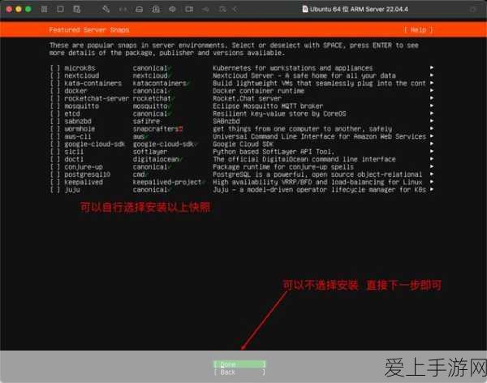This screenshot has width=487, height=383.
Task: Click description 'Kubernetes for workstations and appliances'
Action: 292,68
